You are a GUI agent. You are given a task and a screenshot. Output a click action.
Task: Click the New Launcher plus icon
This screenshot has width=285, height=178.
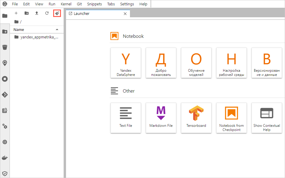pyautogui.click(x=16, y=13)
